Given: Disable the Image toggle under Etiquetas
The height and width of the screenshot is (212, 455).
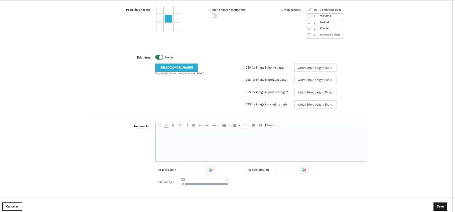Looking at the screenshot, I should 159,57.
